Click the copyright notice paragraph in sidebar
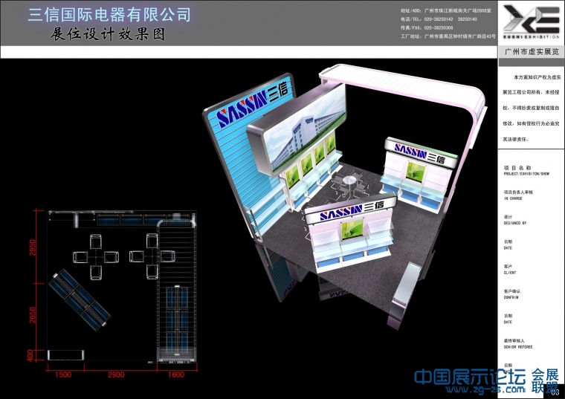Image resolution: width=565 pixels, height=399 pixels. click(531, 108)
